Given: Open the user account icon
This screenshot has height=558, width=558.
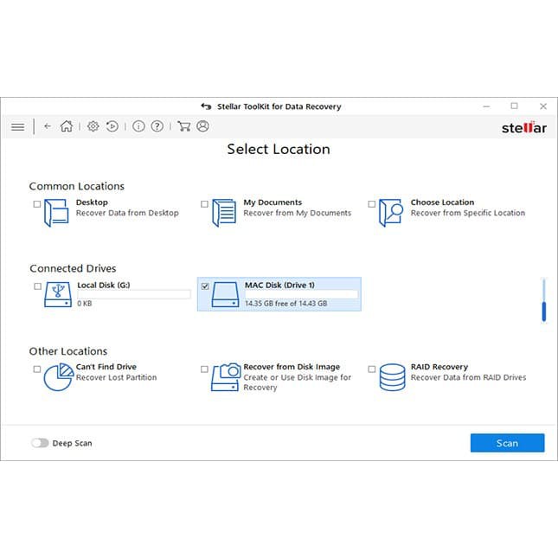Looking at the screenshot, I should coord(202,126).
